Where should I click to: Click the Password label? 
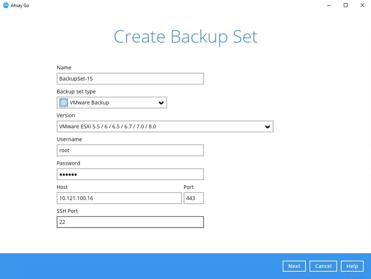(x=69, y=163)
